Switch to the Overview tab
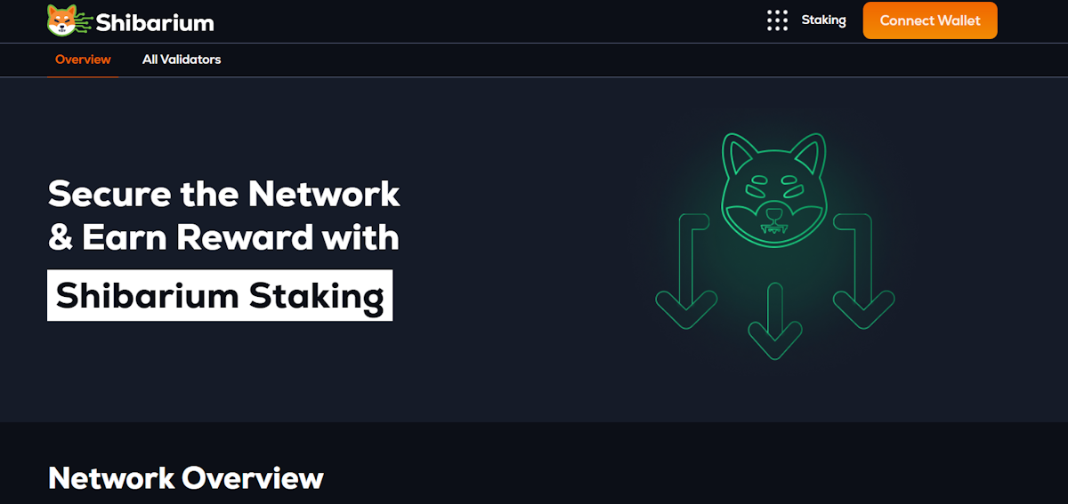 [x=83, y=60]
